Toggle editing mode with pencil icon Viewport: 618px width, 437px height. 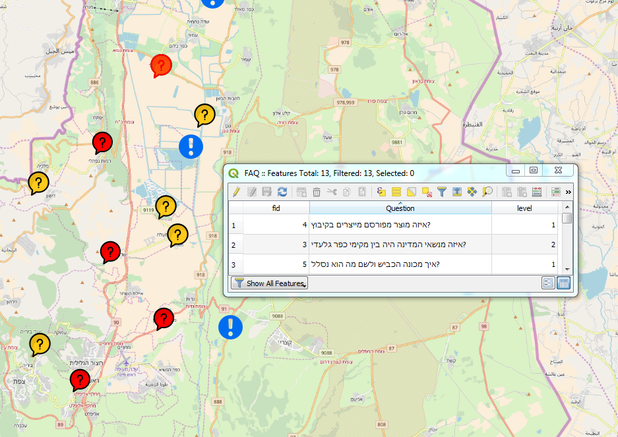[x=236, y=192]
